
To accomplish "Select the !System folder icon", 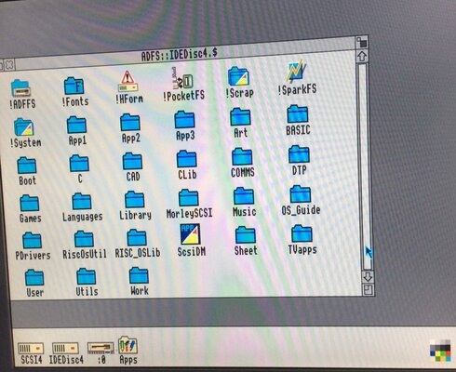I will coord(23,126).
